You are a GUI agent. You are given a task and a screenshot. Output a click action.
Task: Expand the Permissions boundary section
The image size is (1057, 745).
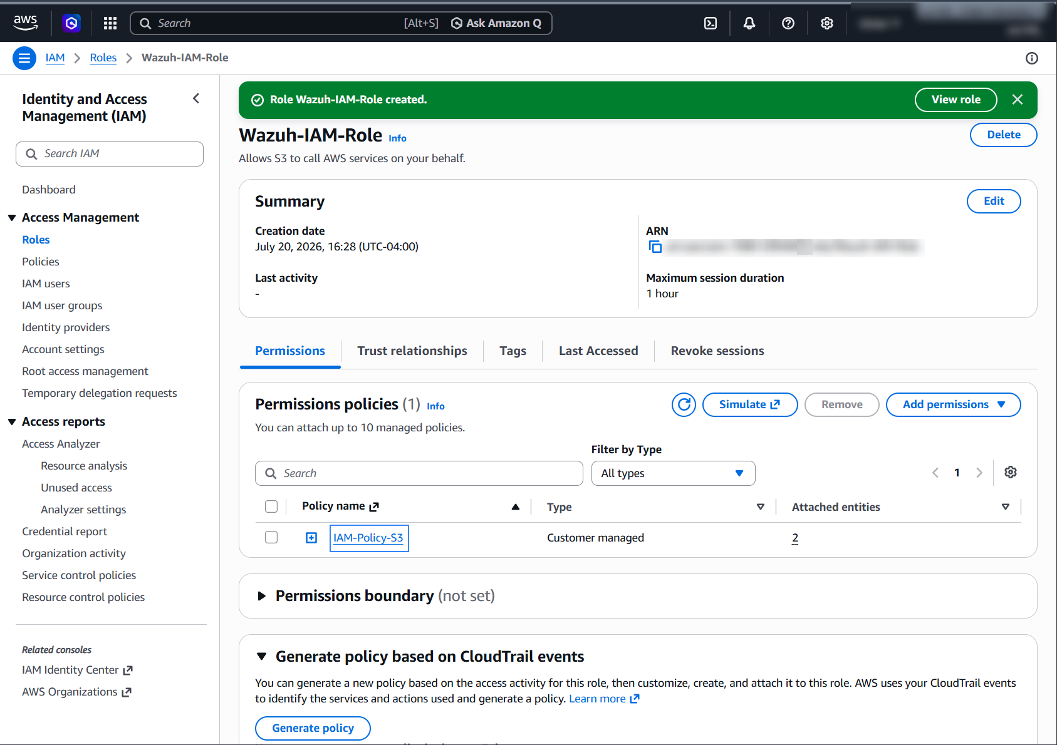262,596
